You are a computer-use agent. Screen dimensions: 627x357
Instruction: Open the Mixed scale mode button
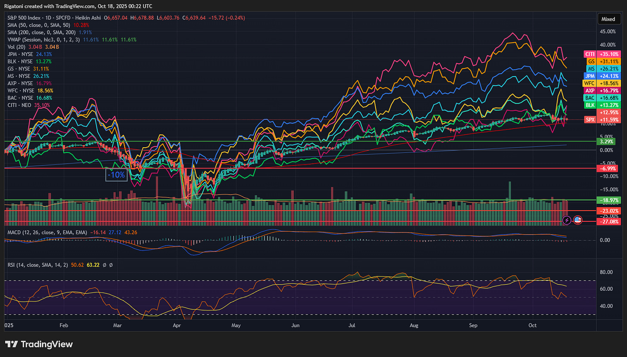coord(608,19)
